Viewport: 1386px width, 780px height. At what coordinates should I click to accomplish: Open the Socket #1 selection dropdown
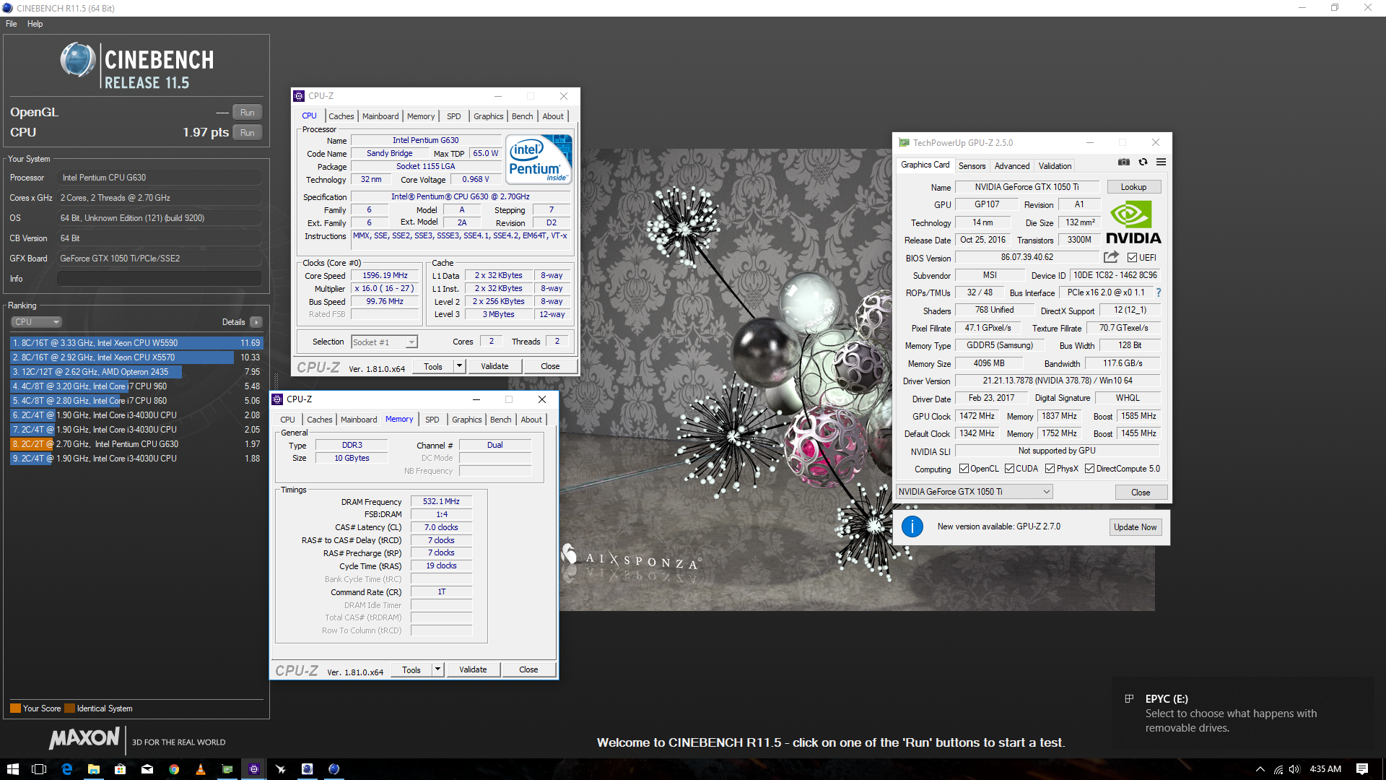384,342
